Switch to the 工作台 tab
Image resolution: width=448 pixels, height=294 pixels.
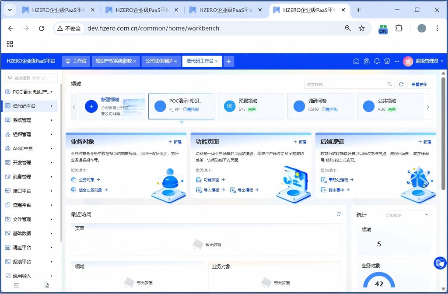pos(76,61)
